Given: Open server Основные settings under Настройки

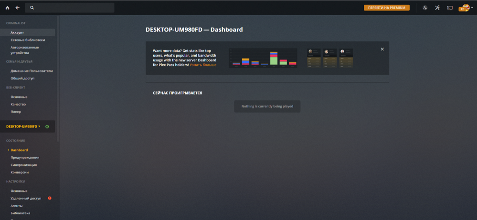Looking at the screenshot, I should click(x=19, y=191).
